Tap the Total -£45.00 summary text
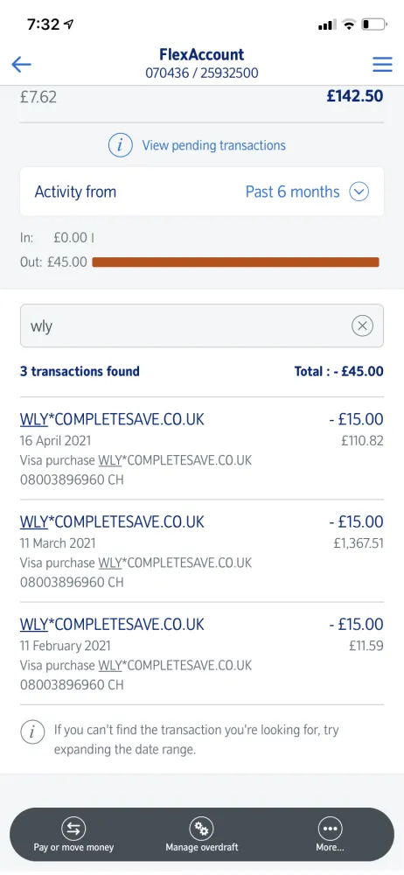The image size is (404, 875). [x=338, y=371]
